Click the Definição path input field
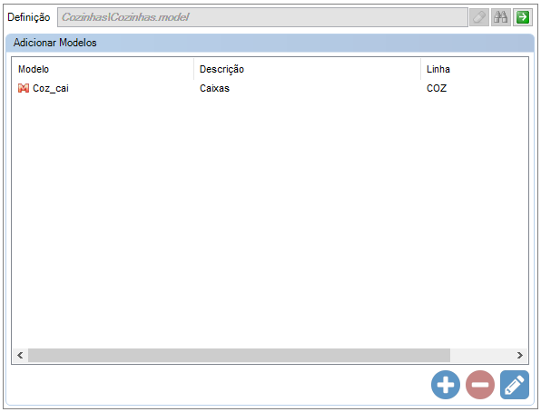 click(x=262, y=17)
